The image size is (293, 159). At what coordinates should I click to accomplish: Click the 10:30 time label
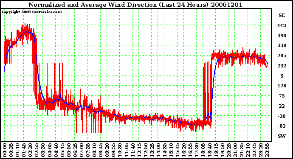click(120, 150)
